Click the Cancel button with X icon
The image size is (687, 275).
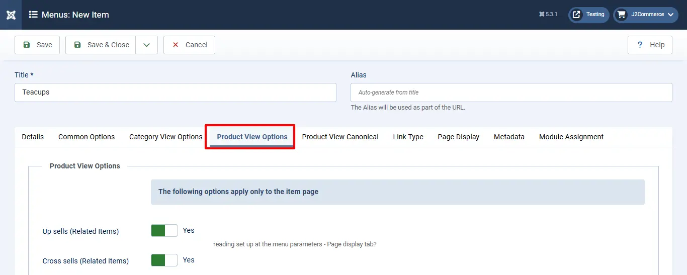[x=189, y=45]
